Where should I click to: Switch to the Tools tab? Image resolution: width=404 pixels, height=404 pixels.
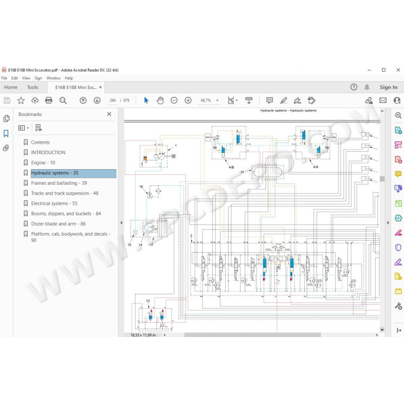[32, 87]
